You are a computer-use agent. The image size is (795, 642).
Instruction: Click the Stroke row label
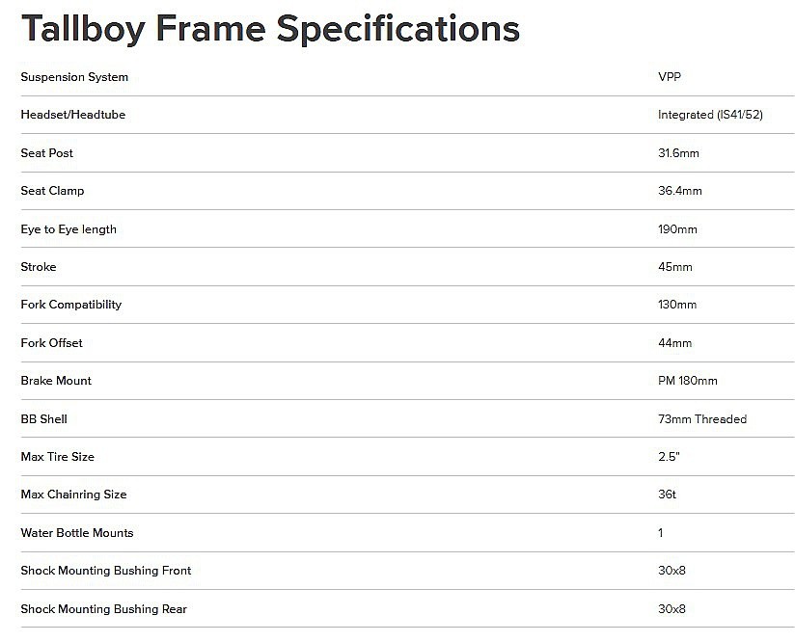coord(39,267)
